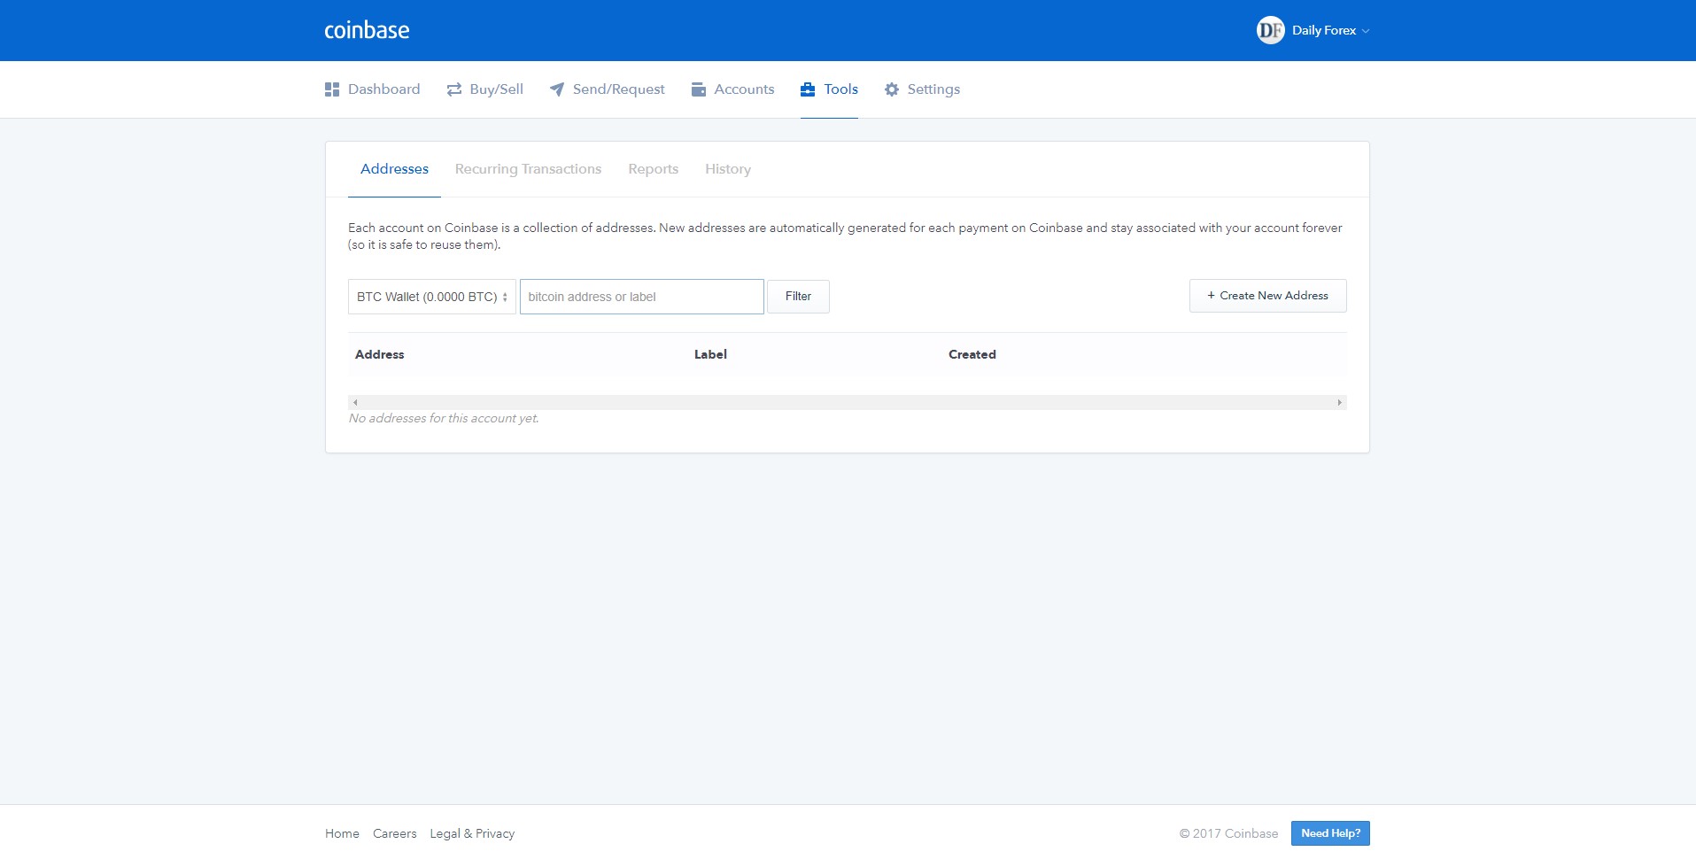The image size is (1696, 859).
Task: Click the Address column header
Action: click(x=379, y=354)
